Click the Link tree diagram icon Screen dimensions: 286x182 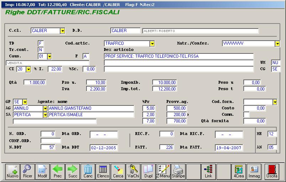click(x=208, y=172)
